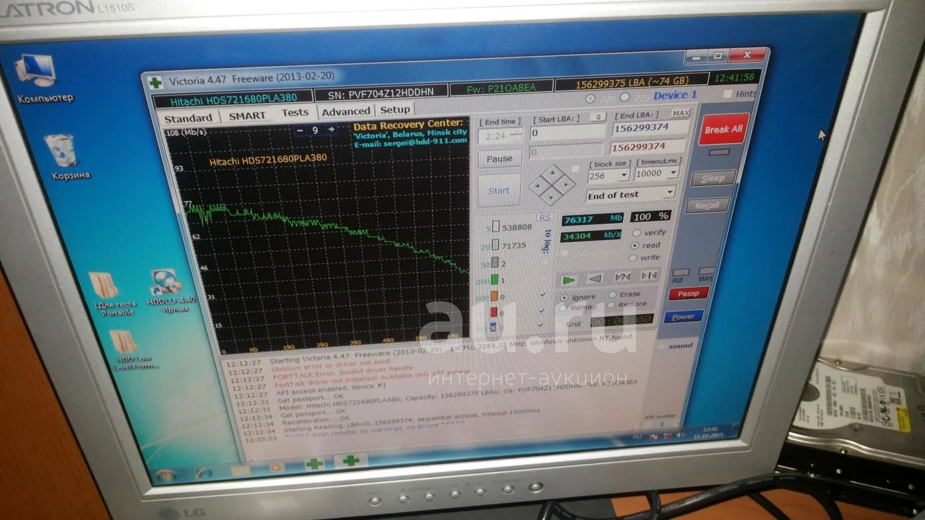This screenshot has height=520, width=925.
Task: Click the Break All button
Action: (x=723, y=129)
